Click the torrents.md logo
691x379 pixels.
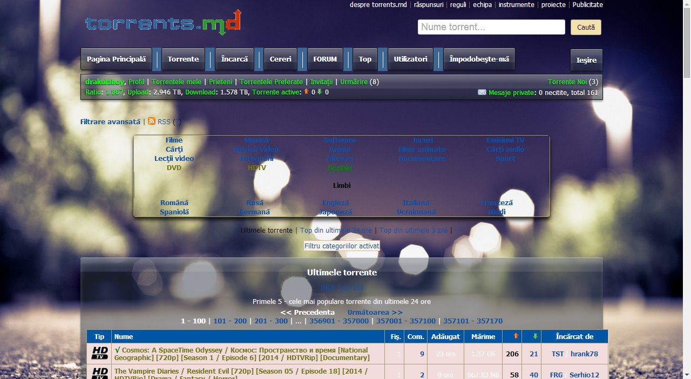pyautogui.click(x=162, y=24)
